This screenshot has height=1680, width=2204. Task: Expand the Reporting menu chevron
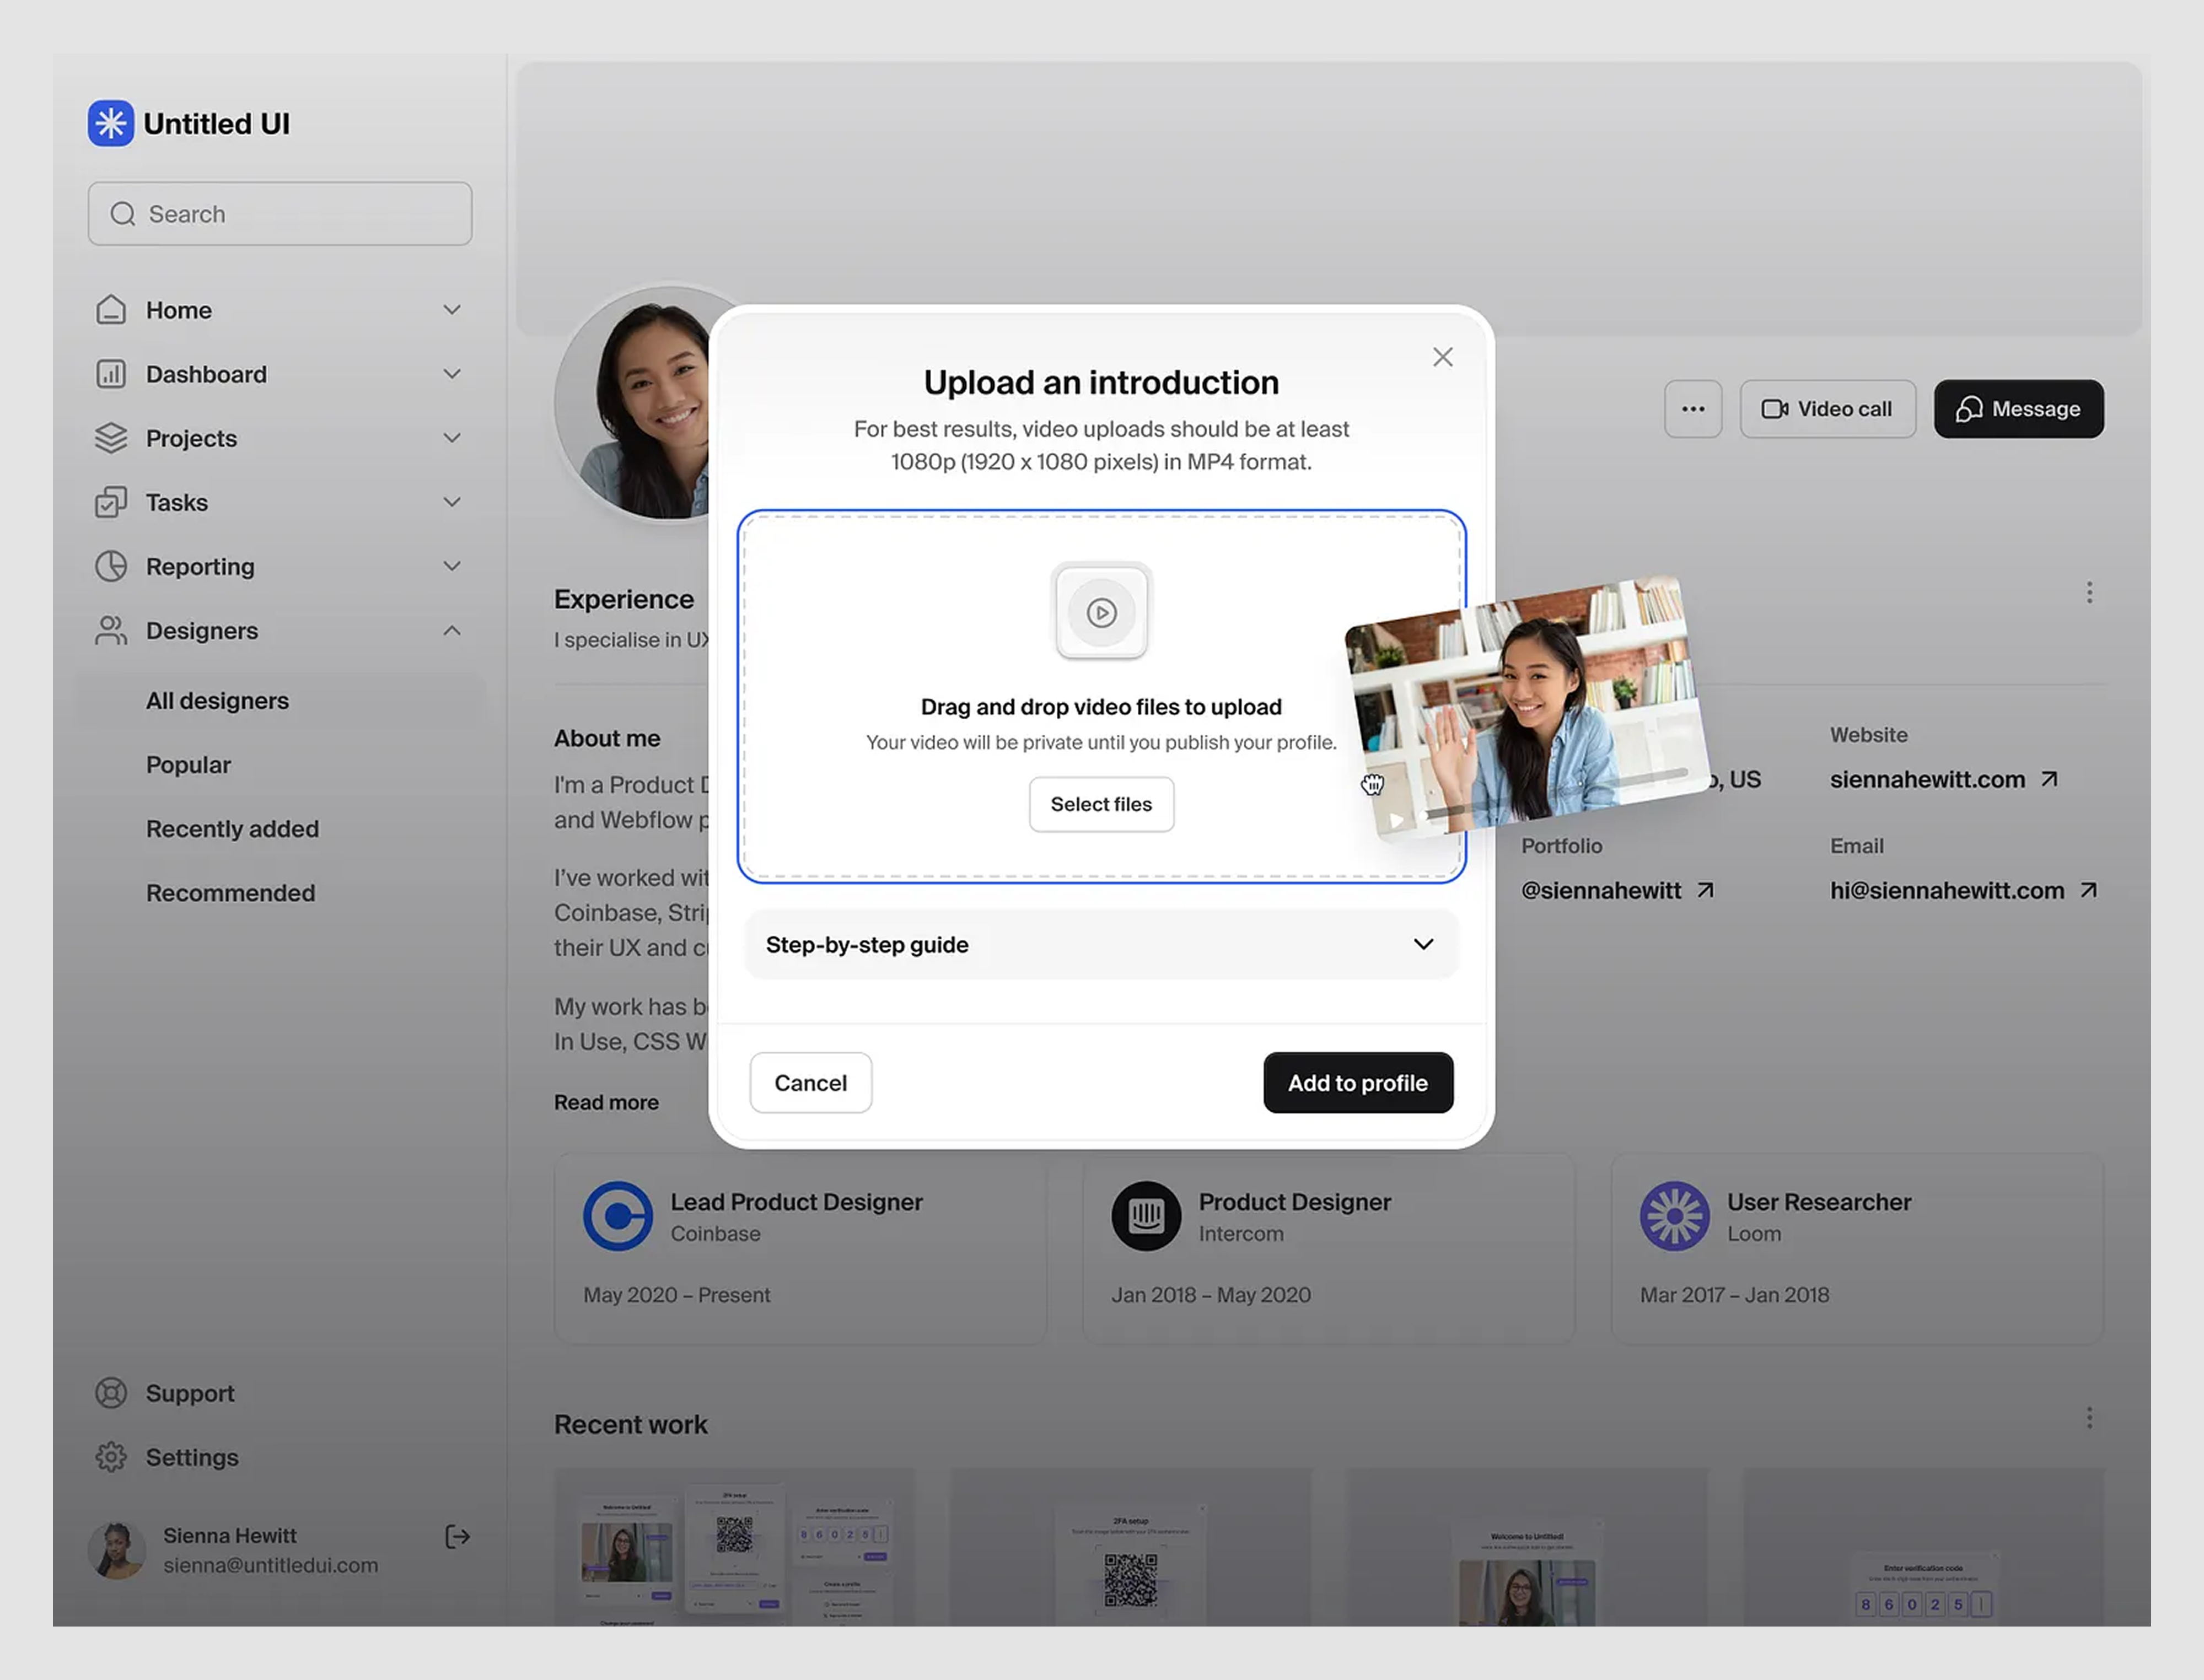click(452, 566)
